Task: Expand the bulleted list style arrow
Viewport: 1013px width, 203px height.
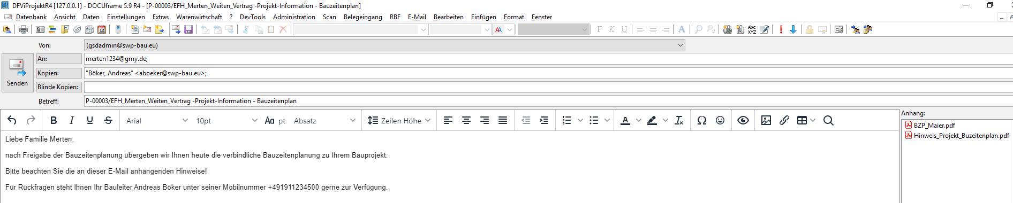Action: [x=607, y=121]
